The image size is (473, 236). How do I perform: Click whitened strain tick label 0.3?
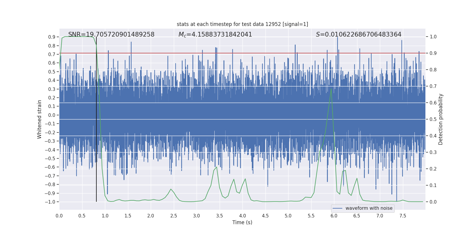(x=52, y=89)
